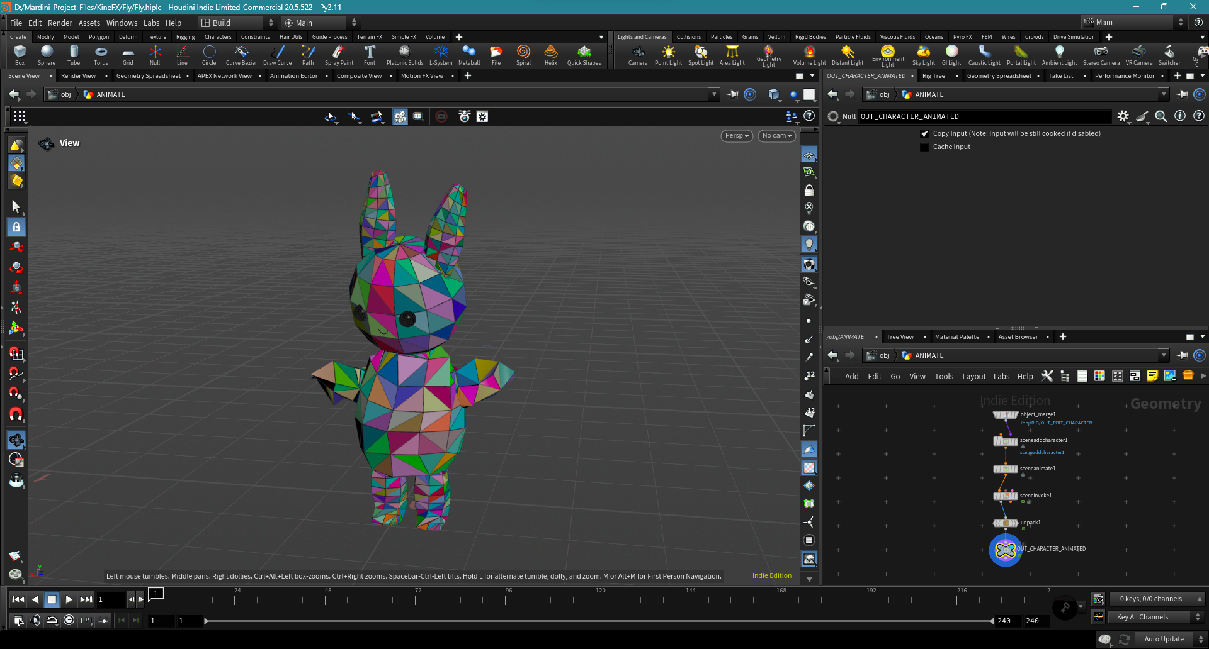
Task: Add a Grid with the shelf tool
Action: pyautogui.click(x=128, y=55)
